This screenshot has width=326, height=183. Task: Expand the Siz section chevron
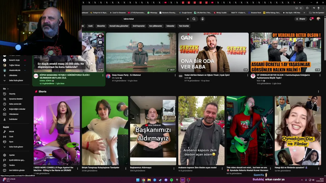8,89
